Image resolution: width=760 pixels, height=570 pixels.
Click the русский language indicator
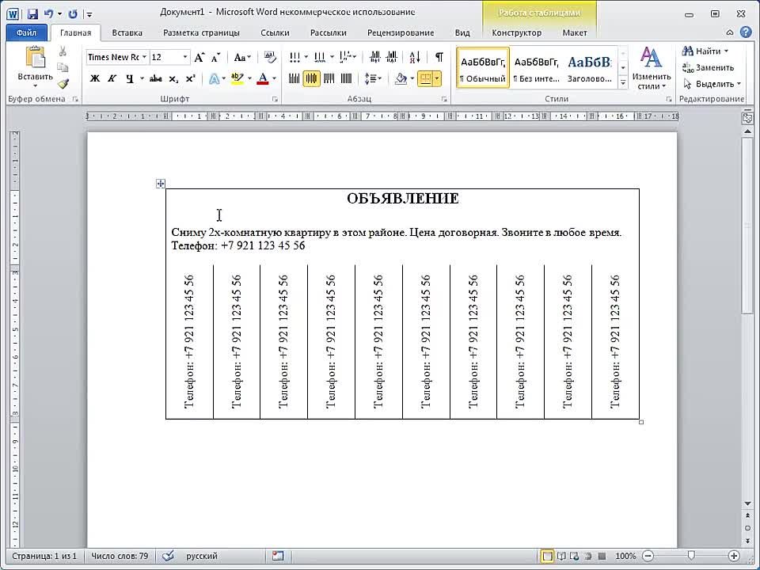pyautogui.click(x=202, y=556)
